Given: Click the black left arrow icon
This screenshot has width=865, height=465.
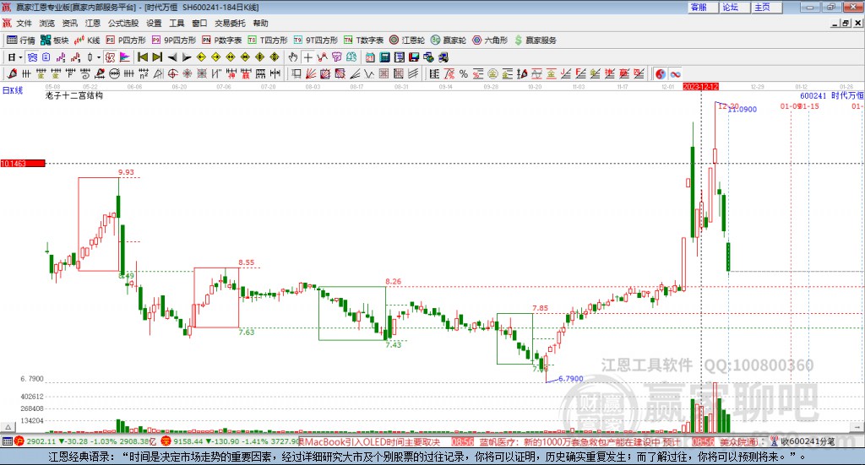Looking at the screenshot, I should coord(172,57).
